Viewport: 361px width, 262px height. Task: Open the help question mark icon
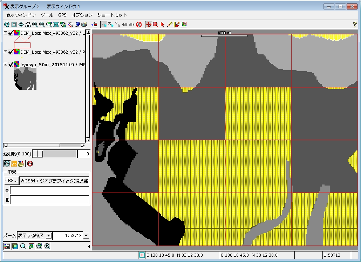click(x=355, y=25)
